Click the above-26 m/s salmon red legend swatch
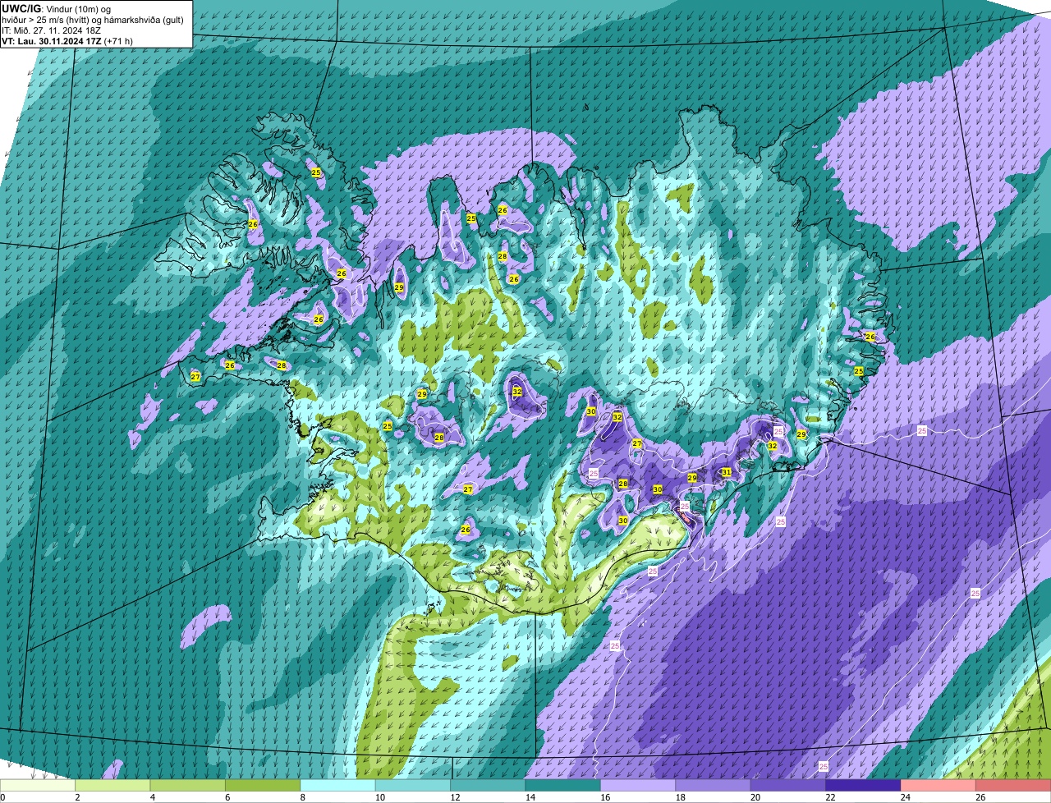1051x803 pixels. [1014, 785]
